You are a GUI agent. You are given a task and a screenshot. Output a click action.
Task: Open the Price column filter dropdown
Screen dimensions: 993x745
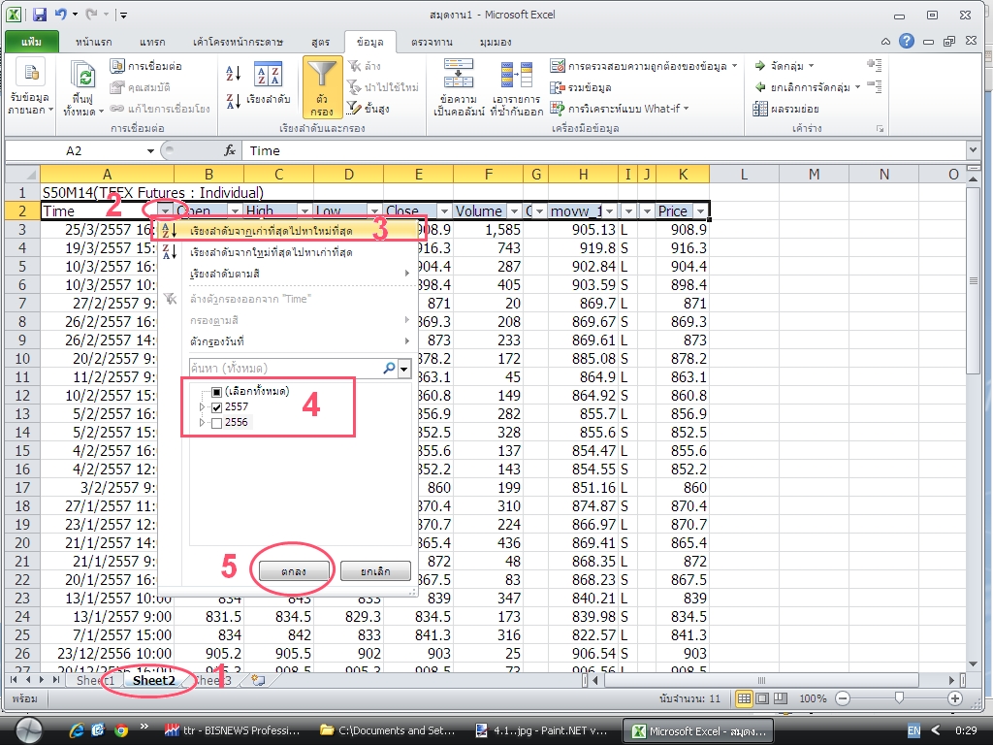point(700,211)
